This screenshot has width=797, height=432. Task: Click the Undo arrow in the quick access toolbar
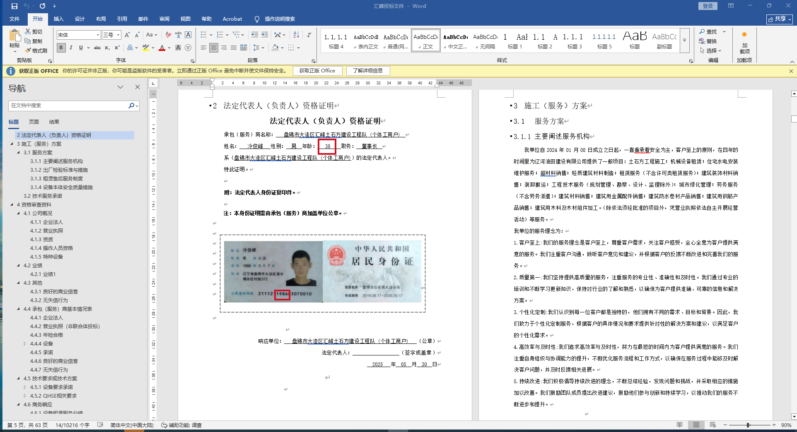tap(27, 6)
